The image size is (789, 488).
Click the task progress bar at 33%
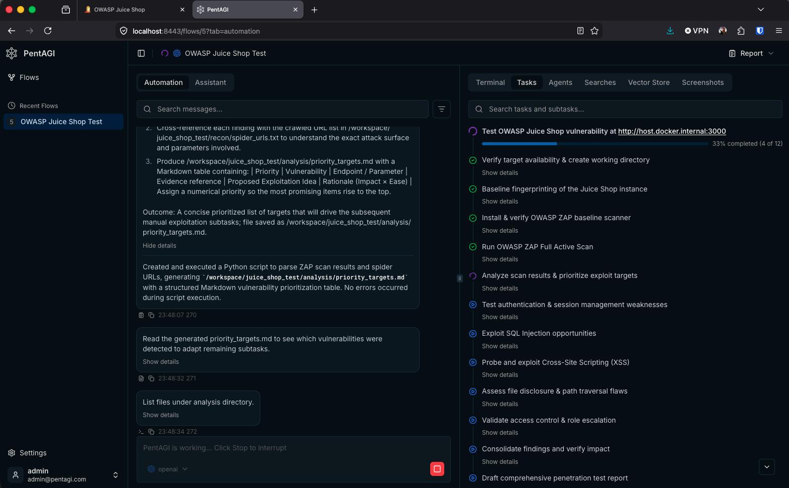coord(595,144)
